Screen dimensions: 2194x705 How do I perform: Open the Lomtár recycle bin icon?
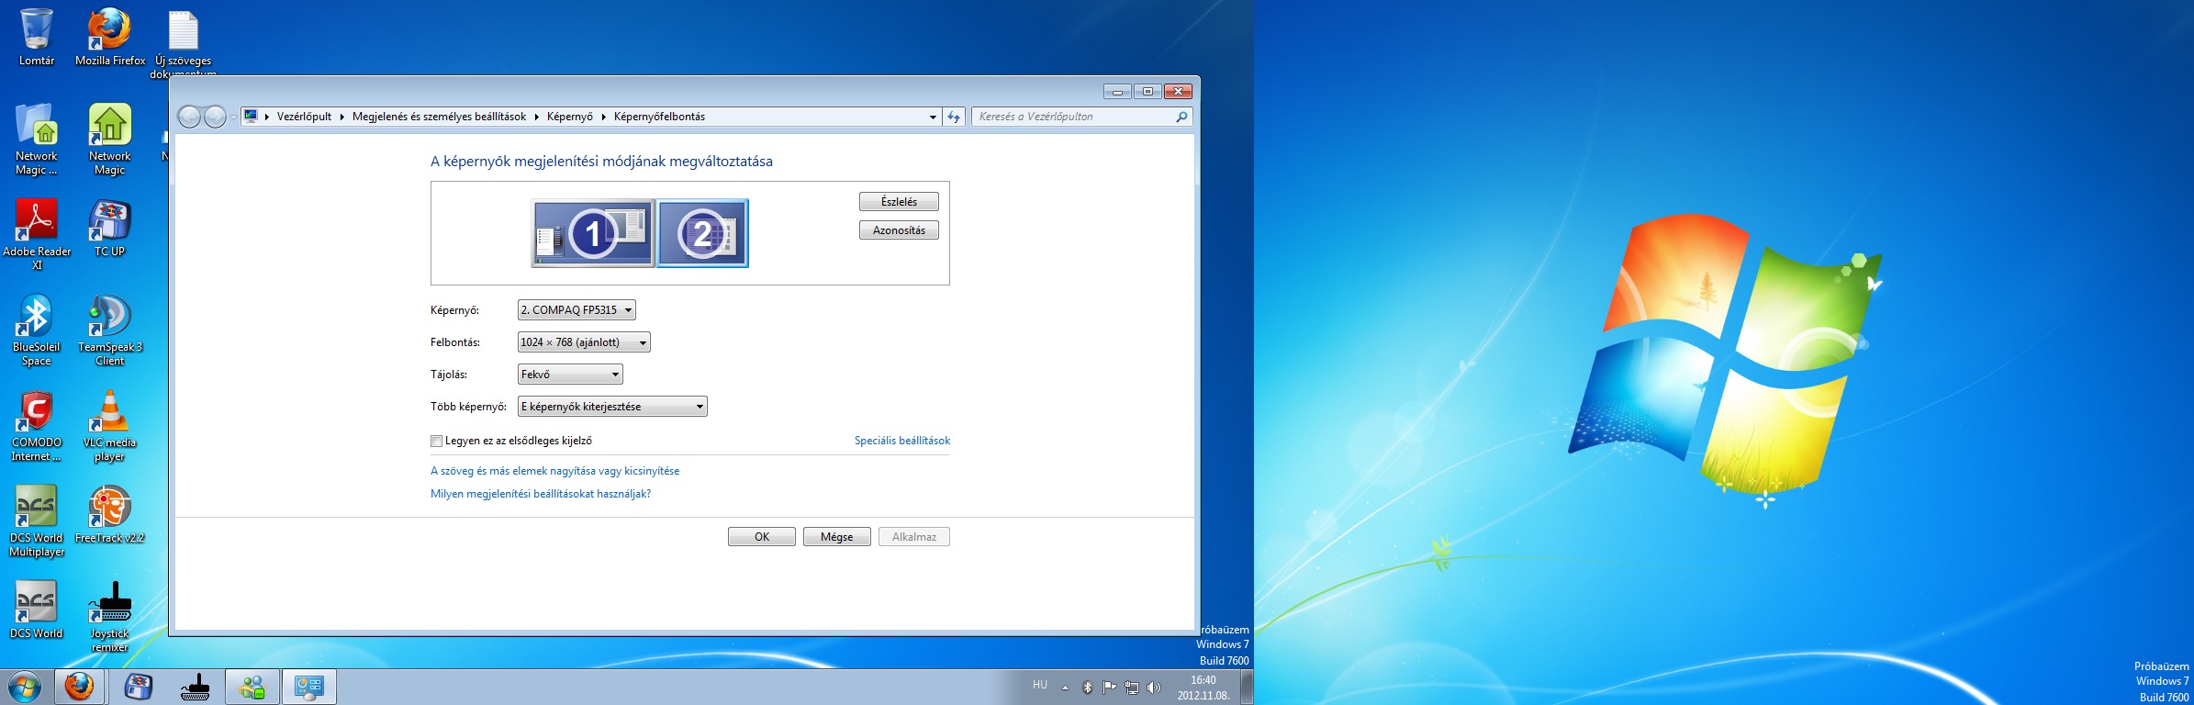37,37
